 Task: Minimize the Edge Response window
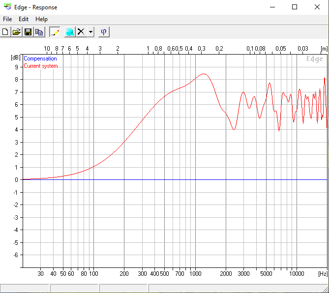[272, 7]
